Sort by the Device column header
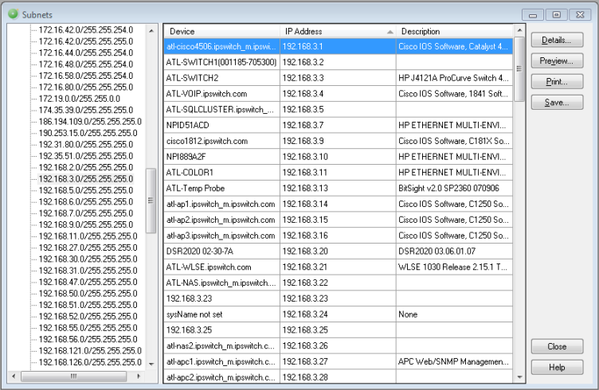Viewport: 599px width, 390px height. pos(221,31)
